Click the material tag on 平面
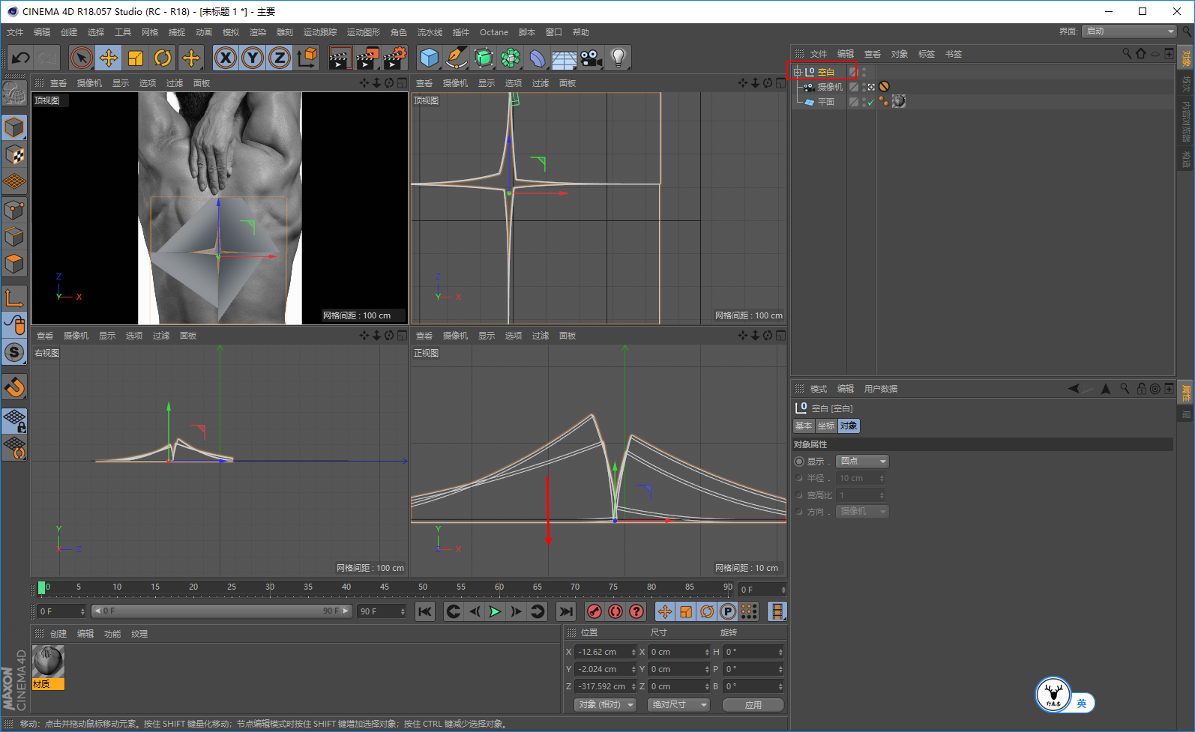This screenshot has height=732, width=1195. 899,101
